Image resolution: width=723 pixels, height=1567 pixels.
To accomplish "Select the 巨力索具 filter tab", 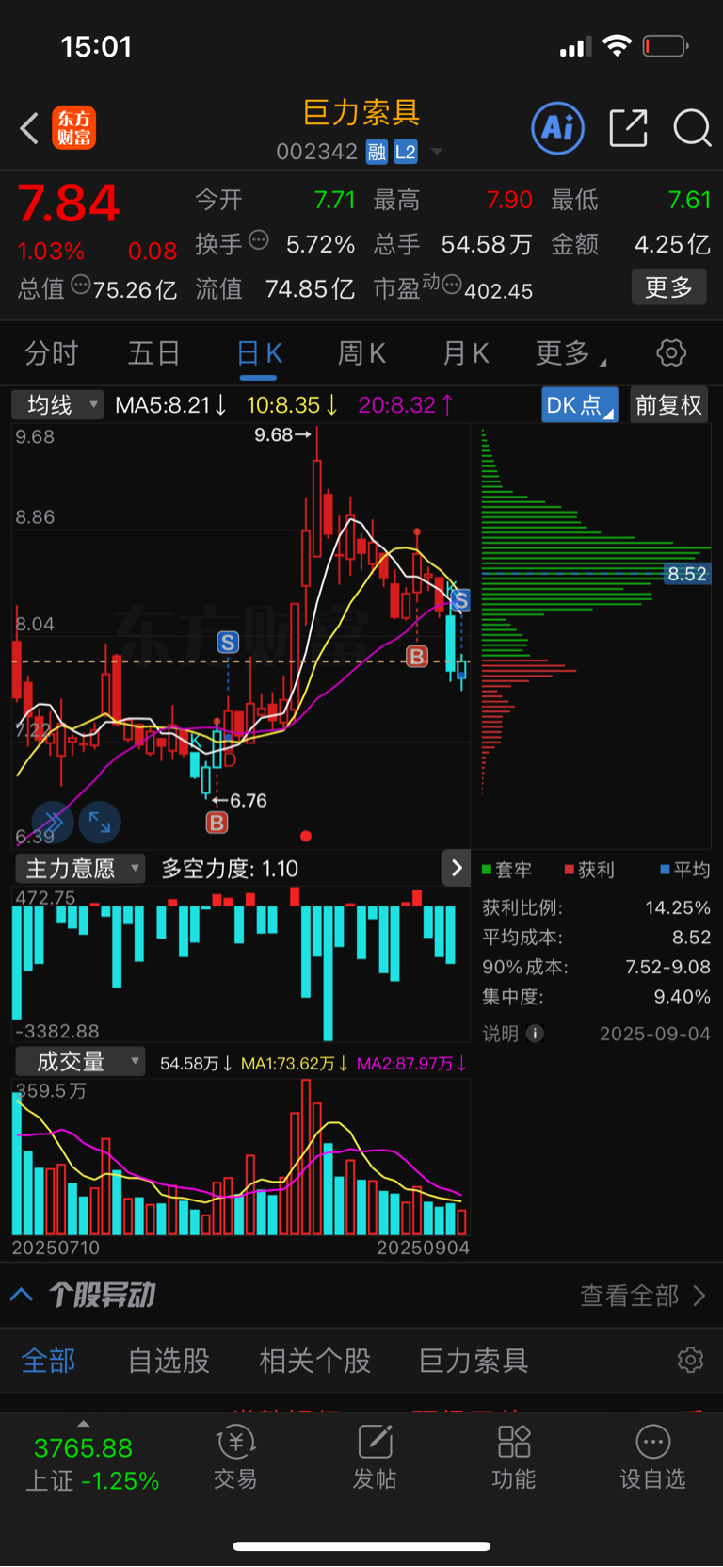I will [x=474, y=1361].
